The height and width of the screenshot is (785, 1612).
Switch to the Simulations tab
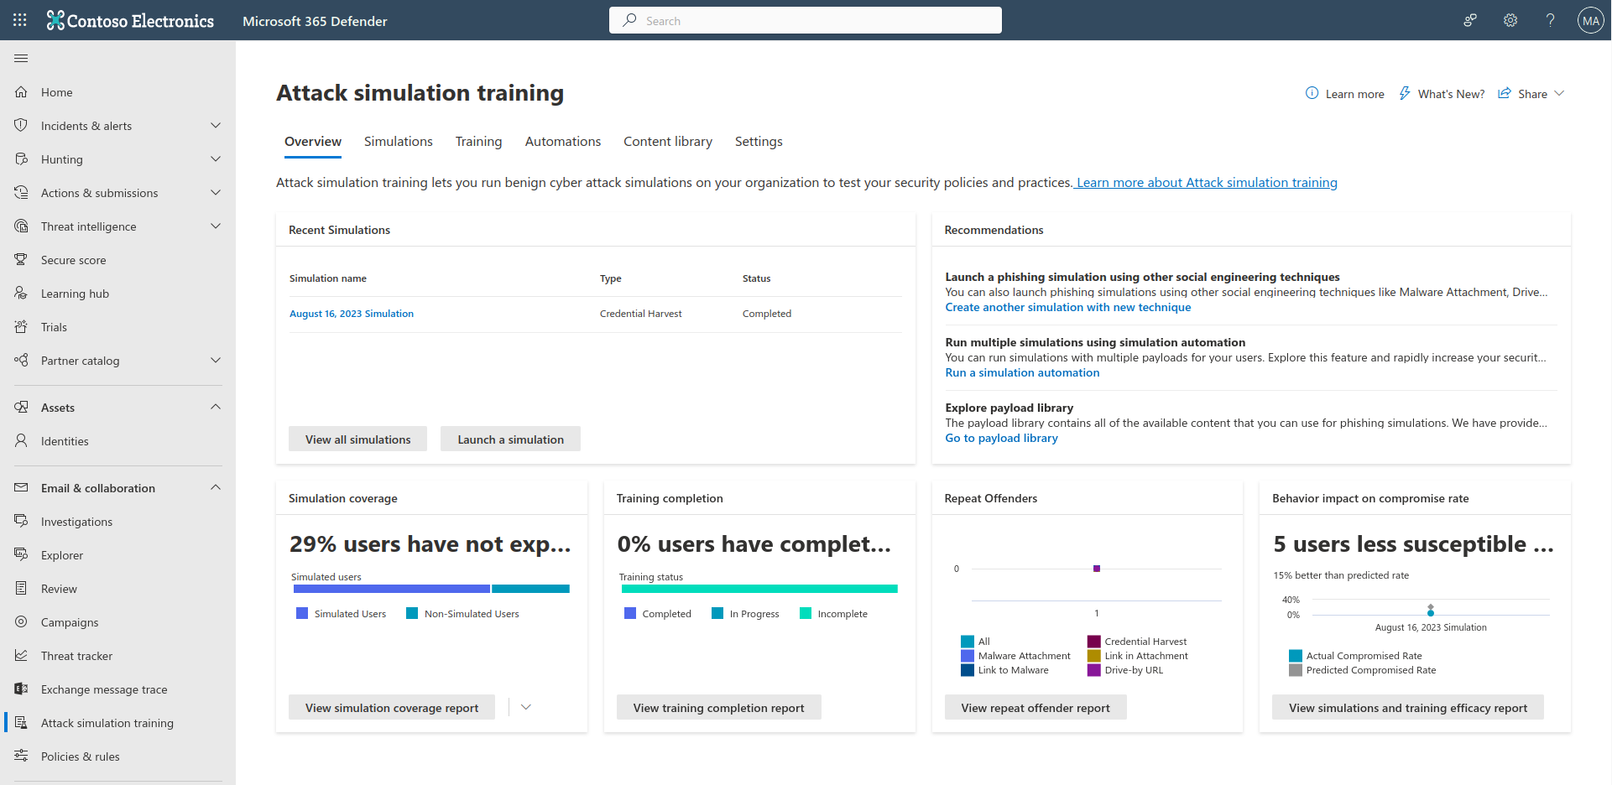pos(399,142)
